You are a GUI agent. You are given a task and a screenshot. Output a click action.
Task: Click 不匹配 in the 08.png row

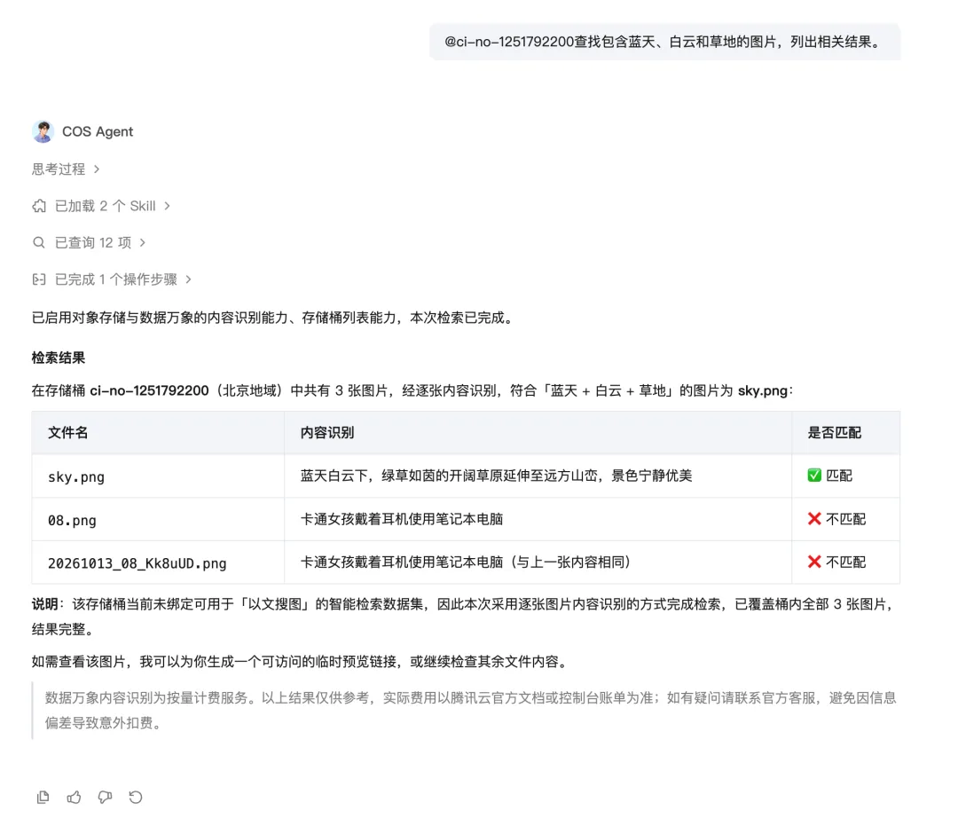click(845, 519)
